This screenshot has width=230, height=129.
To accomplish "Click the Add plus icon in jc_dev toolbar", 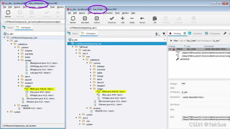I will click(123, 19).
